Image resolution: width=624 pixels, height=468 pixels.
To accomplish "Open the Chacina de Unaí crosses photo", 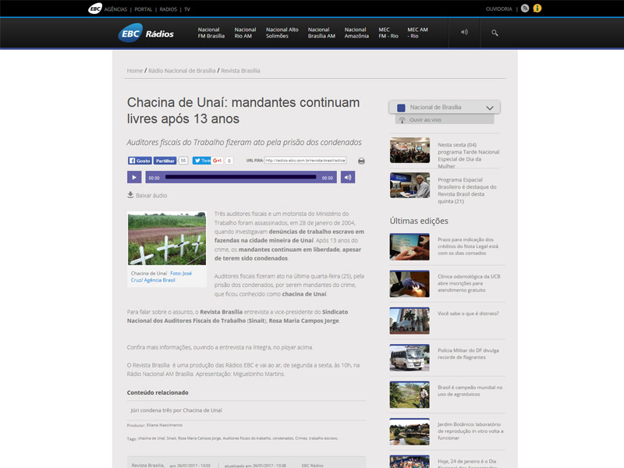I will tap(167, 239).
